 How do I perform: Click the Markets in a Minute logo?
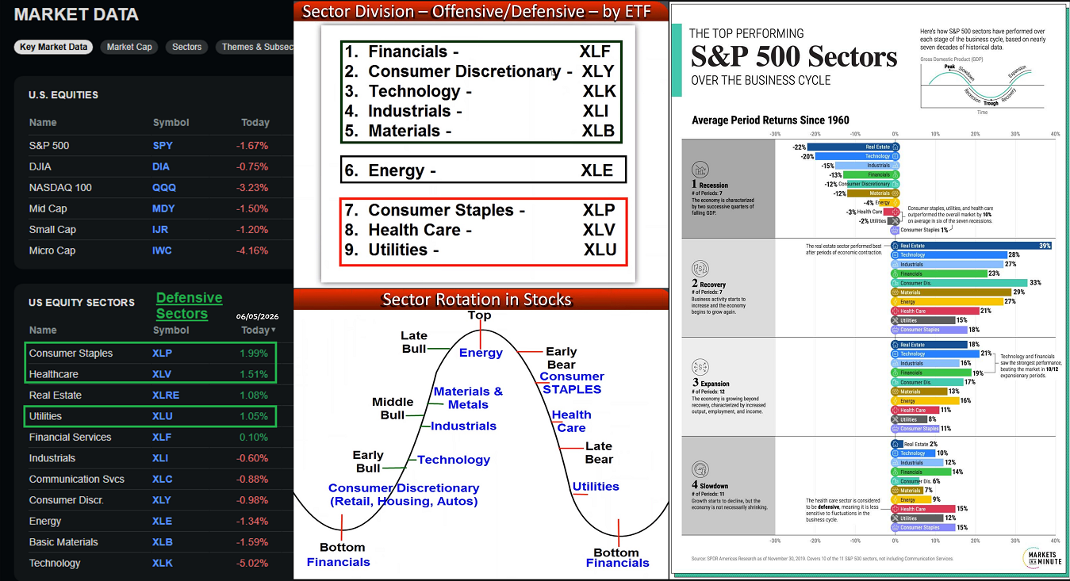click(1041, 556)
